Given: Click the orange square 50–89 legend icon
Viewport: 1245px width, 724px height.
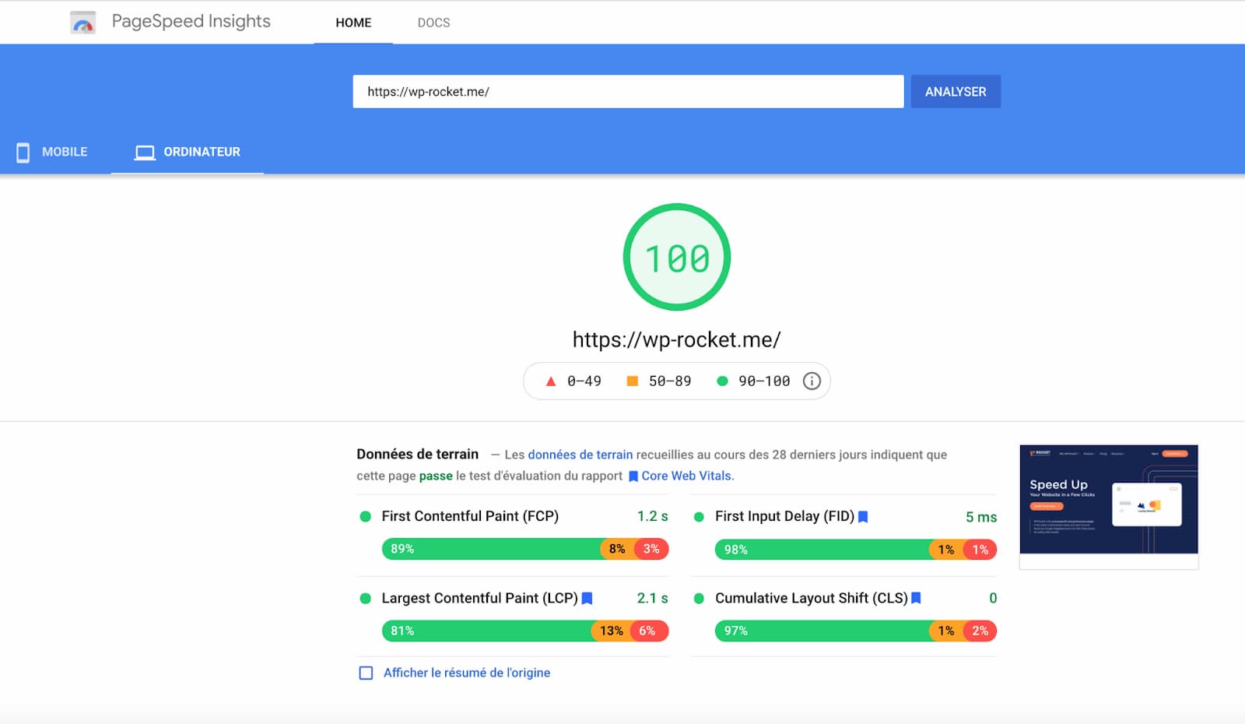Looking at the screenshot, I should point(633,381).
